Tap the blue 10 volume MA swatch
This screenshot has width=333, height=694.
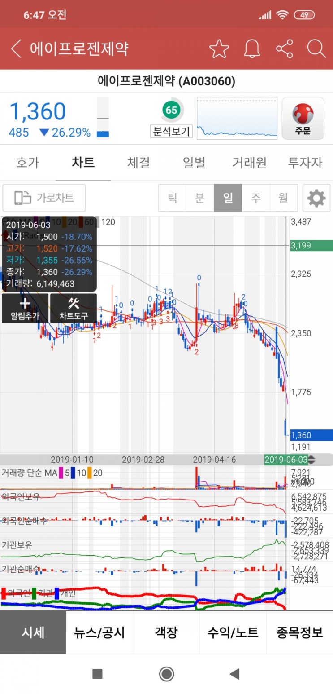coord(73,473)
